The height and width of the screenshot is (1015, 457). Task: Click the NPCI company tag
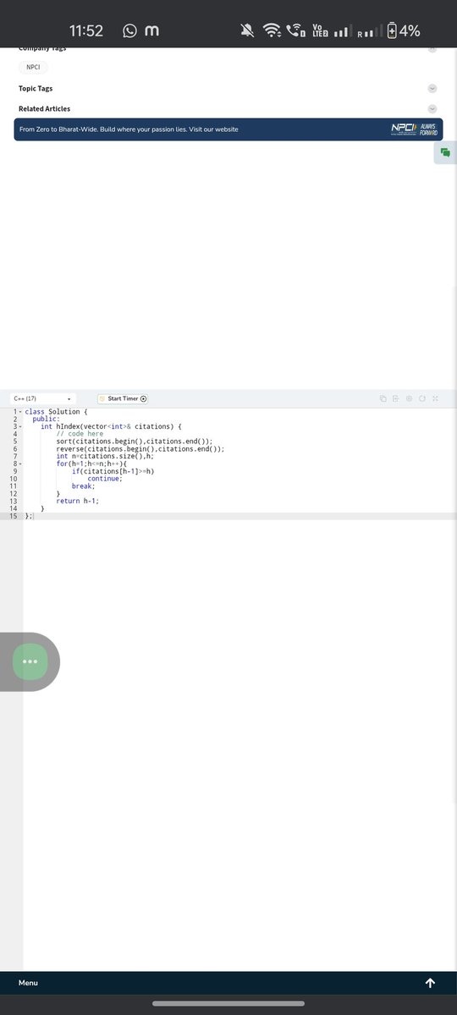(x=33, y=68)
